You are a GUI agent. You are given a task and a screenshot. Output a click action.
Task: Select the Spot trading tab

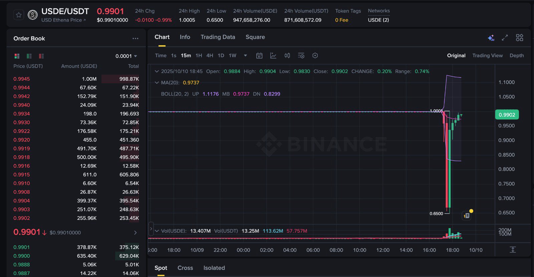click(x=161, y=268)
